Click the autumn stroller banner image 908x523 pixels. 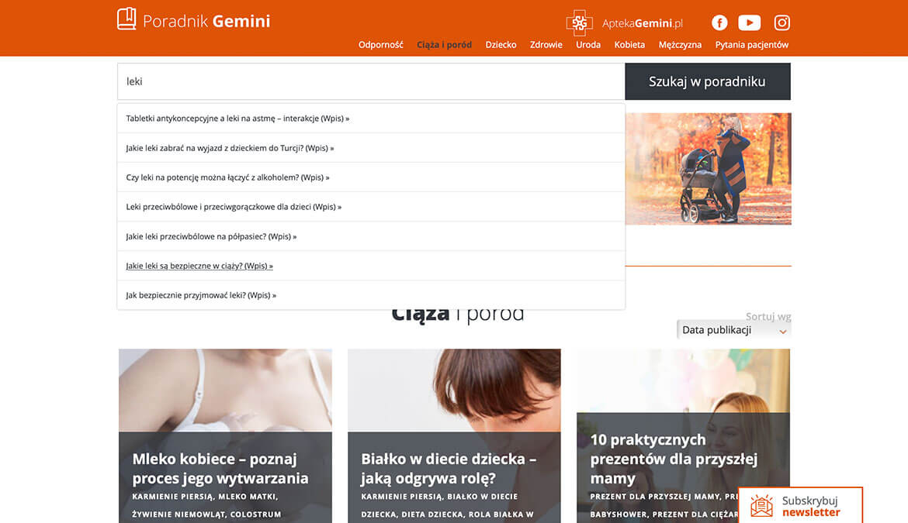[708, 169]
